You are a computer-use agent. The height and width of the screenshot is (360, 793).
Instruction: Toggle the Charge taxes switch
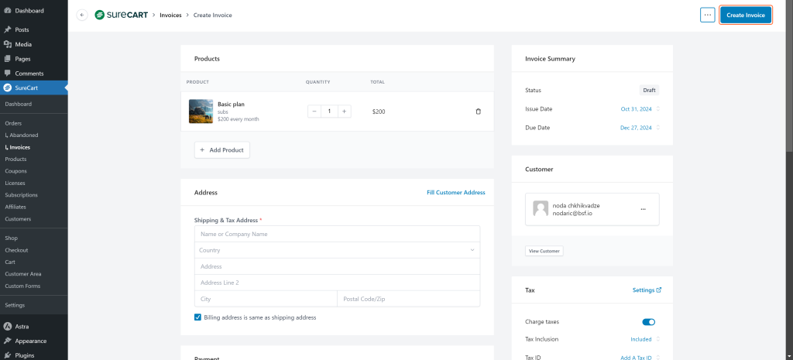[648, 322]
